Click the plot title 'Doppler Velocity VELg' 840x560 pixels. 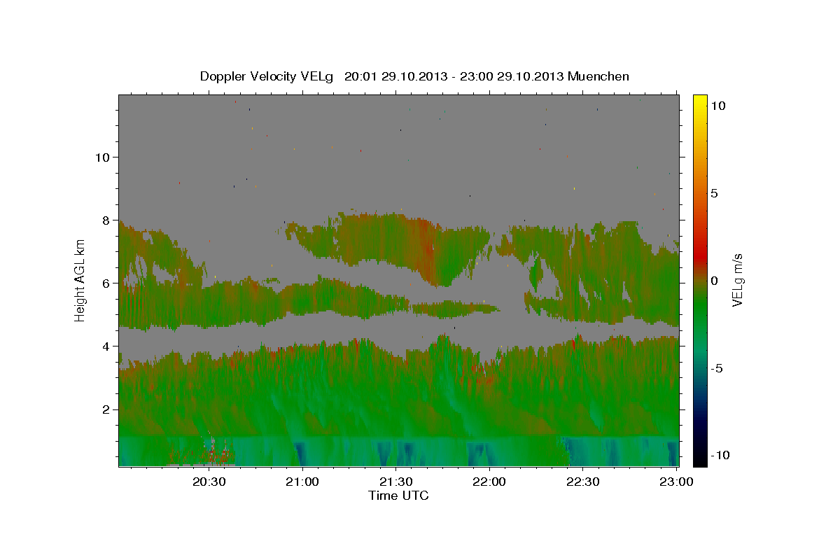point(267,76)
